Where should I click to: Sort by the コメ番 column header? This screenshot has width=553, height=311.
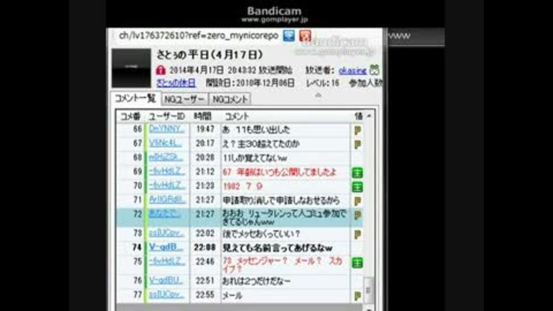(x=131, y=116)
